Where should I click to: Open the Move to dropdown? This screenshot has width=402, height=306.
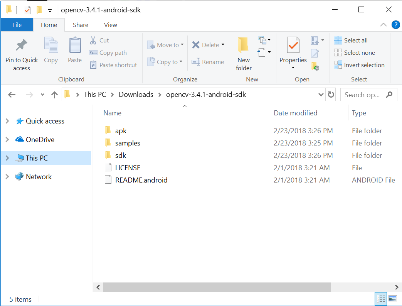point(182,44)
